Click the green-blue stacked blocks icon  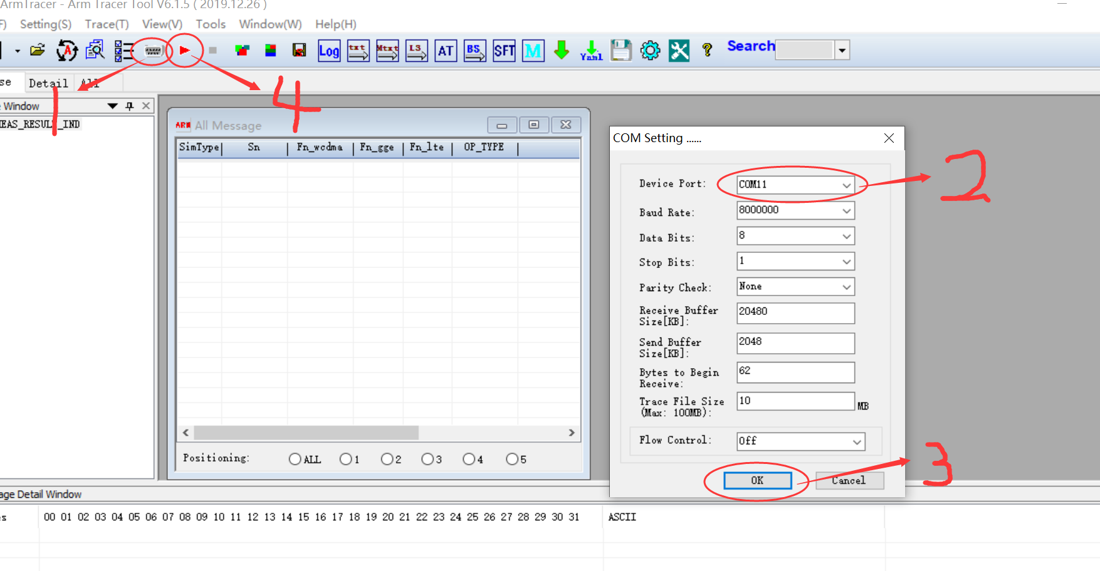(x=271, y=50)
